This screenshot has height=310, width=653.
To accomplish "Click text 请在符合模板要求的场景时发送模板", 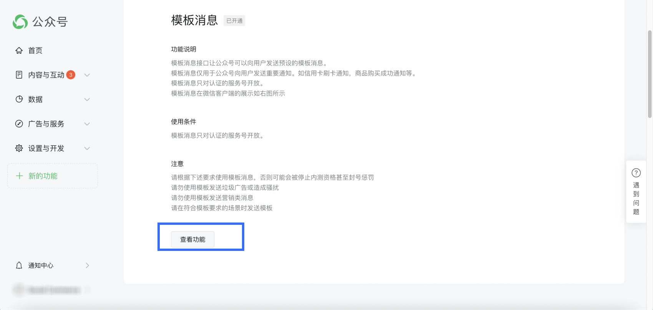I will 222,208.
